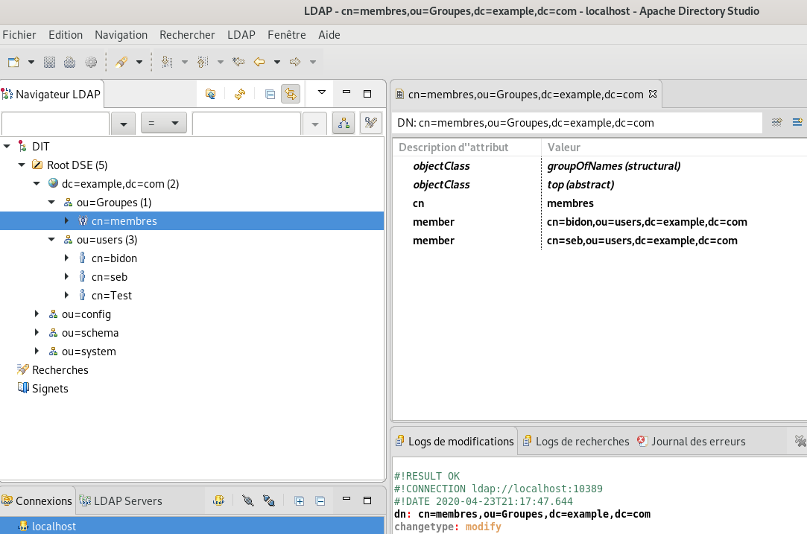Open the back navigation history dropdown
807x534 pixels.
click(277, 63)
